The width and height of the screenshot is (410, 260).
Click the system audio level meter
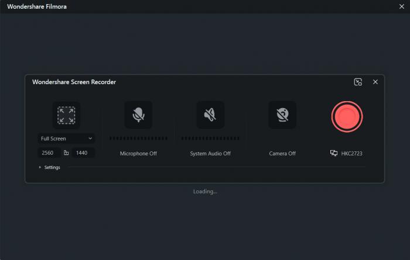point(210,138)
